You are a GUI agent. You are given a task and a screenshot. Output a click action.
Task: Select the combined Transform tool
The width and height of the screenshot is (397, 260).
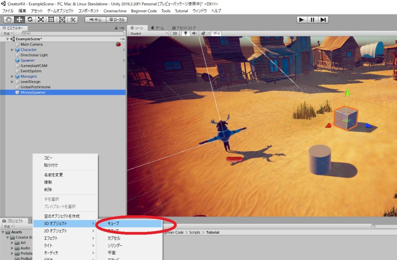point(62,19)
